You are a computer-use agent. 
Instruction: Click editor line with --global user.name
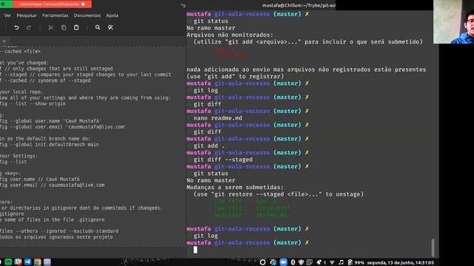point(50,121)
